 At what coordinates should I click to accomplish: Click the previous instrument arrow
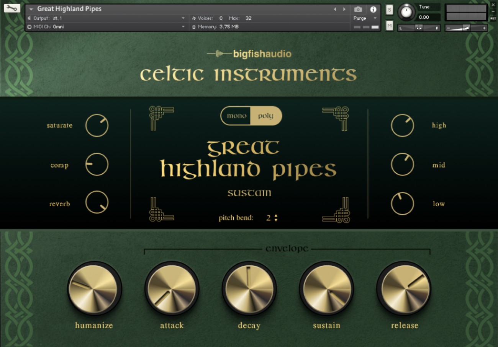pos(335,9)
